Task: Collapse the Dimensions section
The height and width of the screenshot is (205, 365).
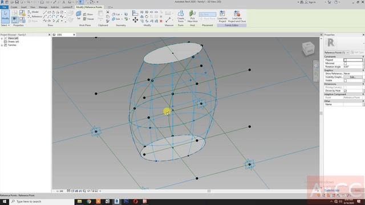Action: click(363, 84)
